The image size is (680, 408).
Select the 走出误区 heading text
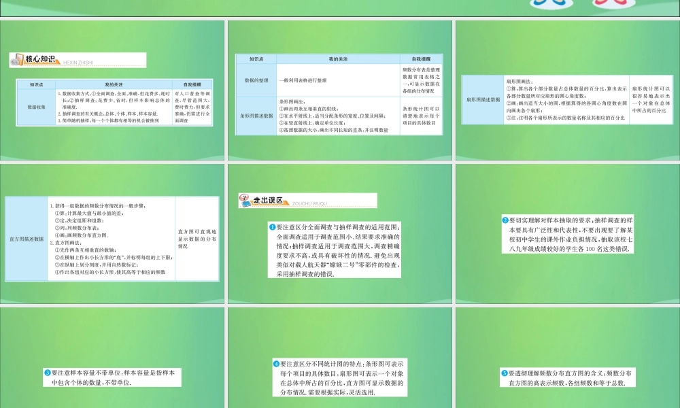tap(268, 200)
